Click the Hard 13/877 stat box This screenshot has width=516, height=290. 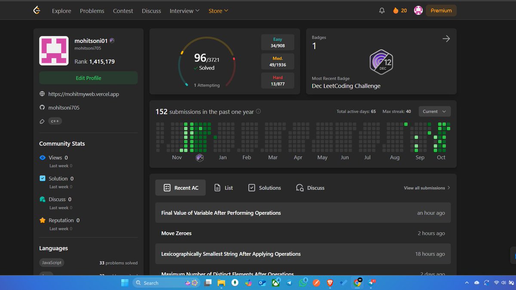[278, 81]
